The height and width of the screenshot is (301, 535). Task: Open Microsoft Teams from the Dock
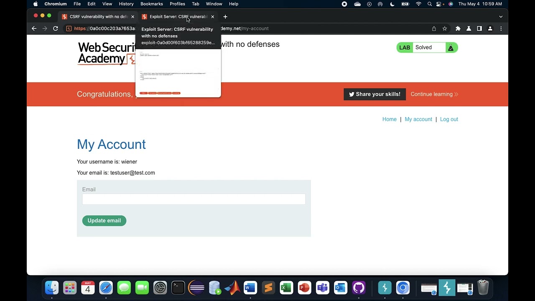point(323,288)
